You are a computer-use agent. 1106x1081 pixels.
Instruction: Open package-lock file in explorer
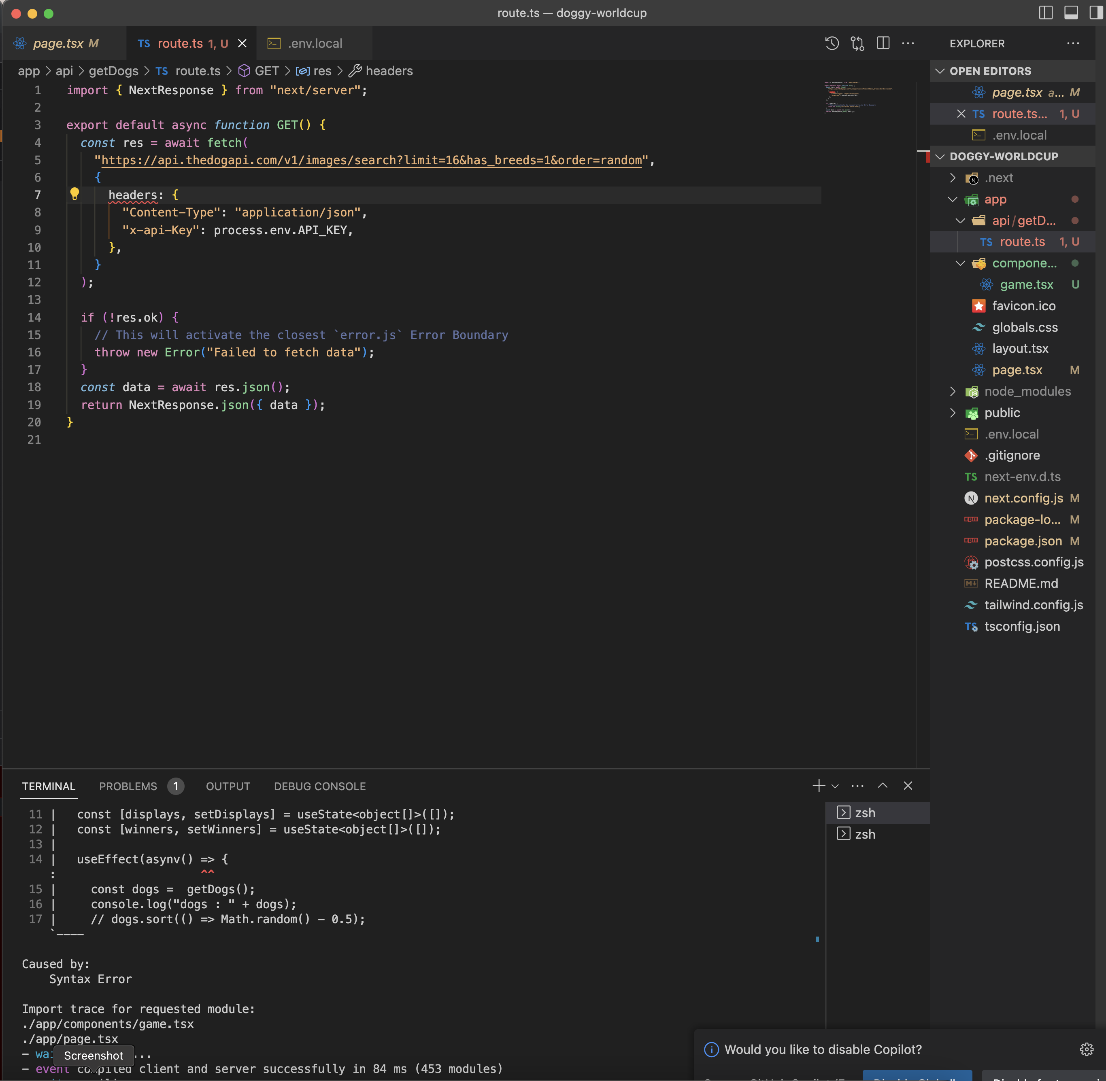[x=1013, y=519]
